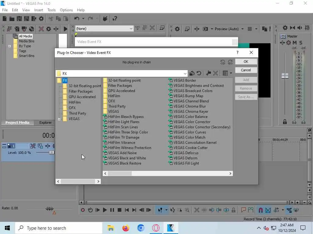
Task: Select the HitFilm Light Flares plug-in
Action: point(121,122)
